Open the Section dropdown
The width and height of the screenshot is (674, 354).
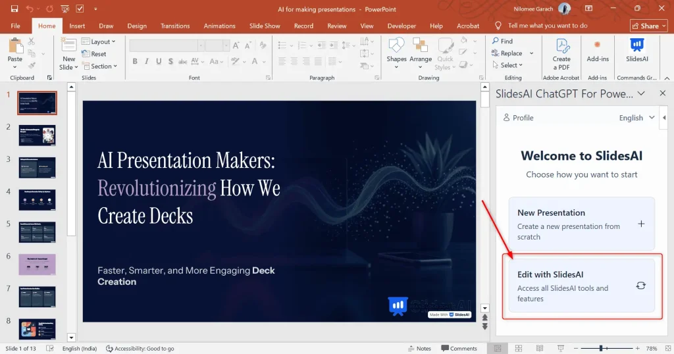point(100,66)
